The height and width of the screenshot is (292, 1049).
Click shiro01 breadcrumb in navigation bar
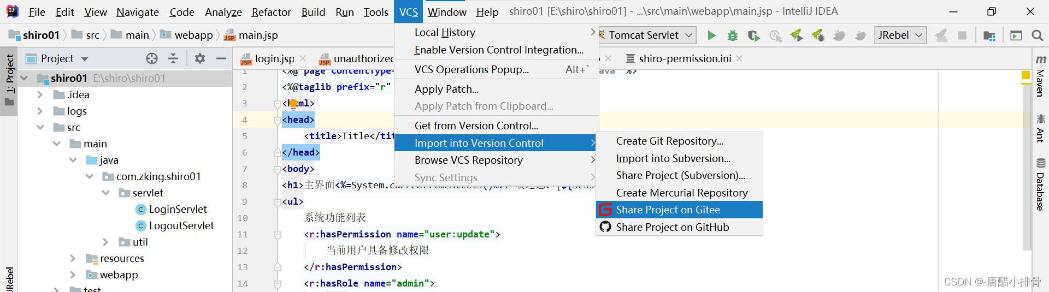tap(34, 35)
